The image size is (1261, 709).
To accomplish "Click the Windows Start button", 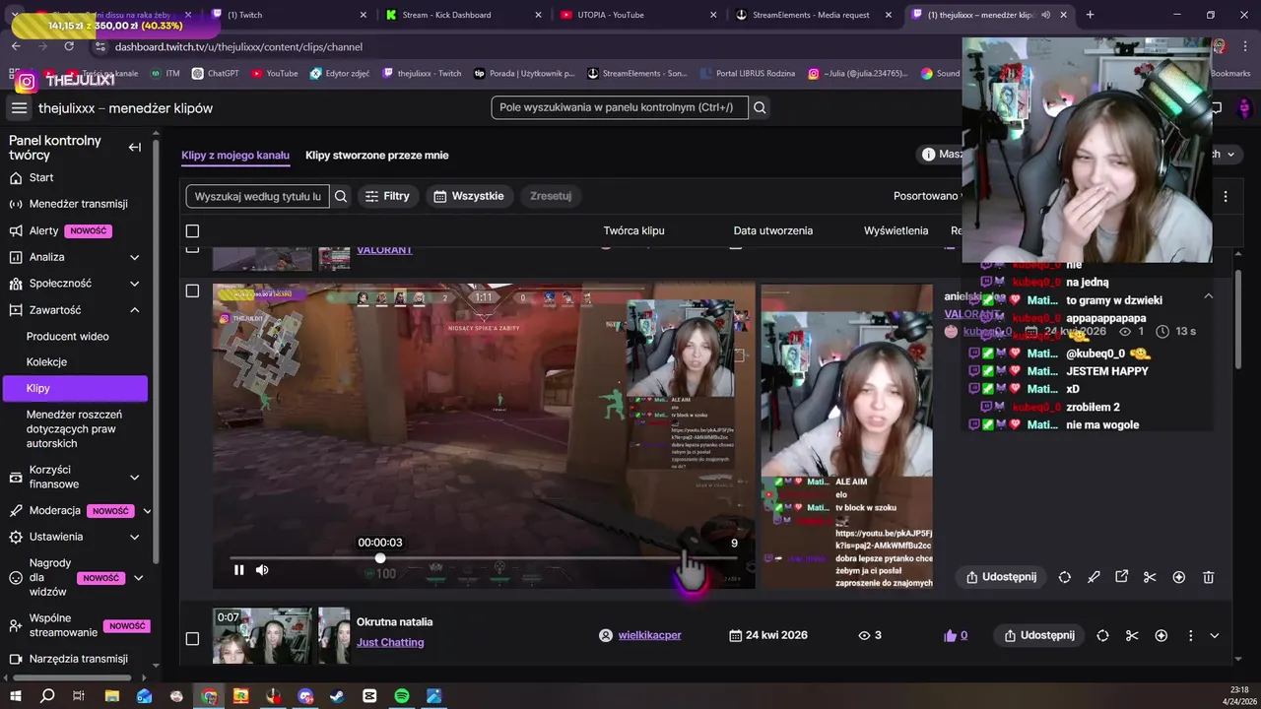I will [x=17, y=696].
